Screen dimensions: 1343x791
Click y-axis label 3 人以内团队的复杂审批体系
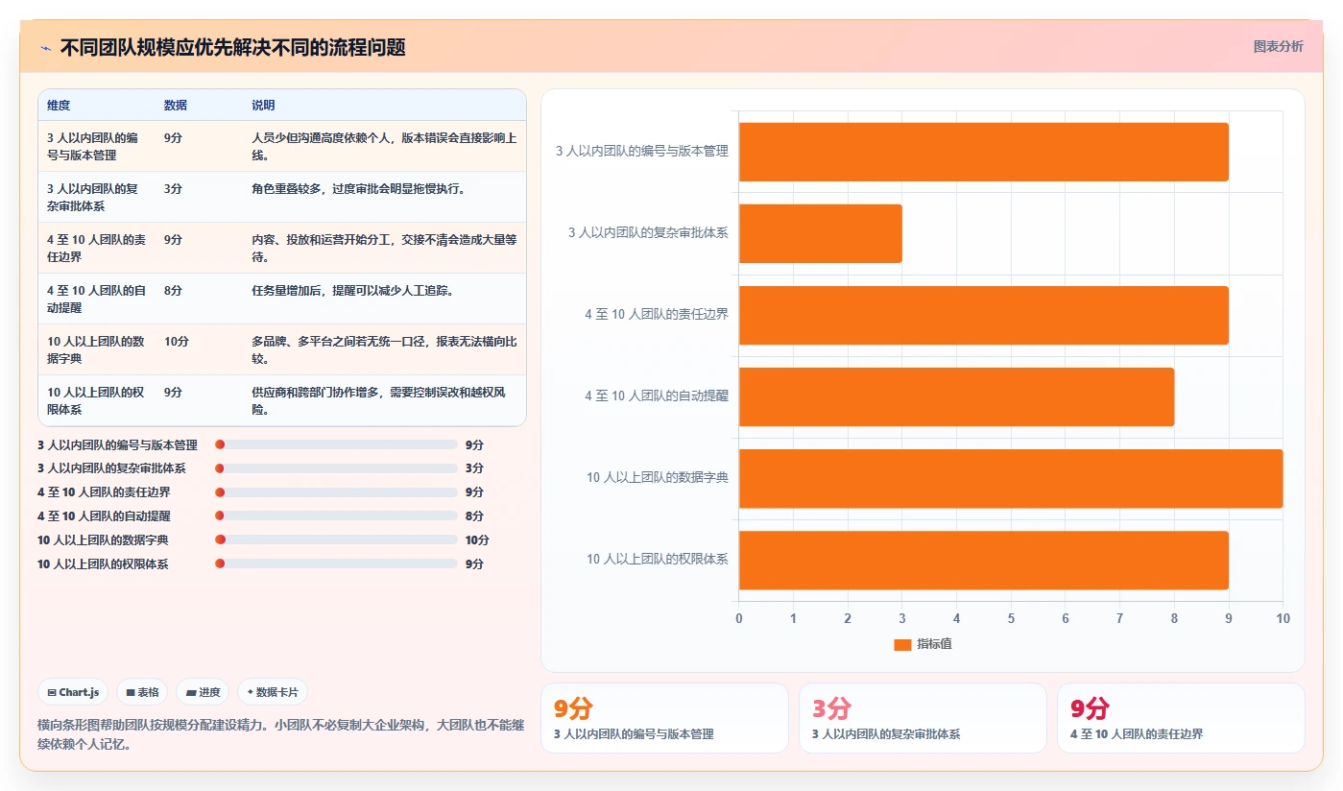click(648, 232)
